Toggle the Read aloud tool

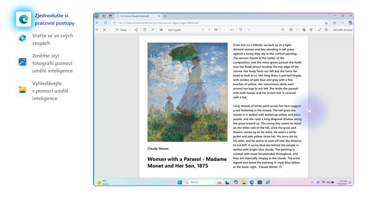(x=153, y=30)
